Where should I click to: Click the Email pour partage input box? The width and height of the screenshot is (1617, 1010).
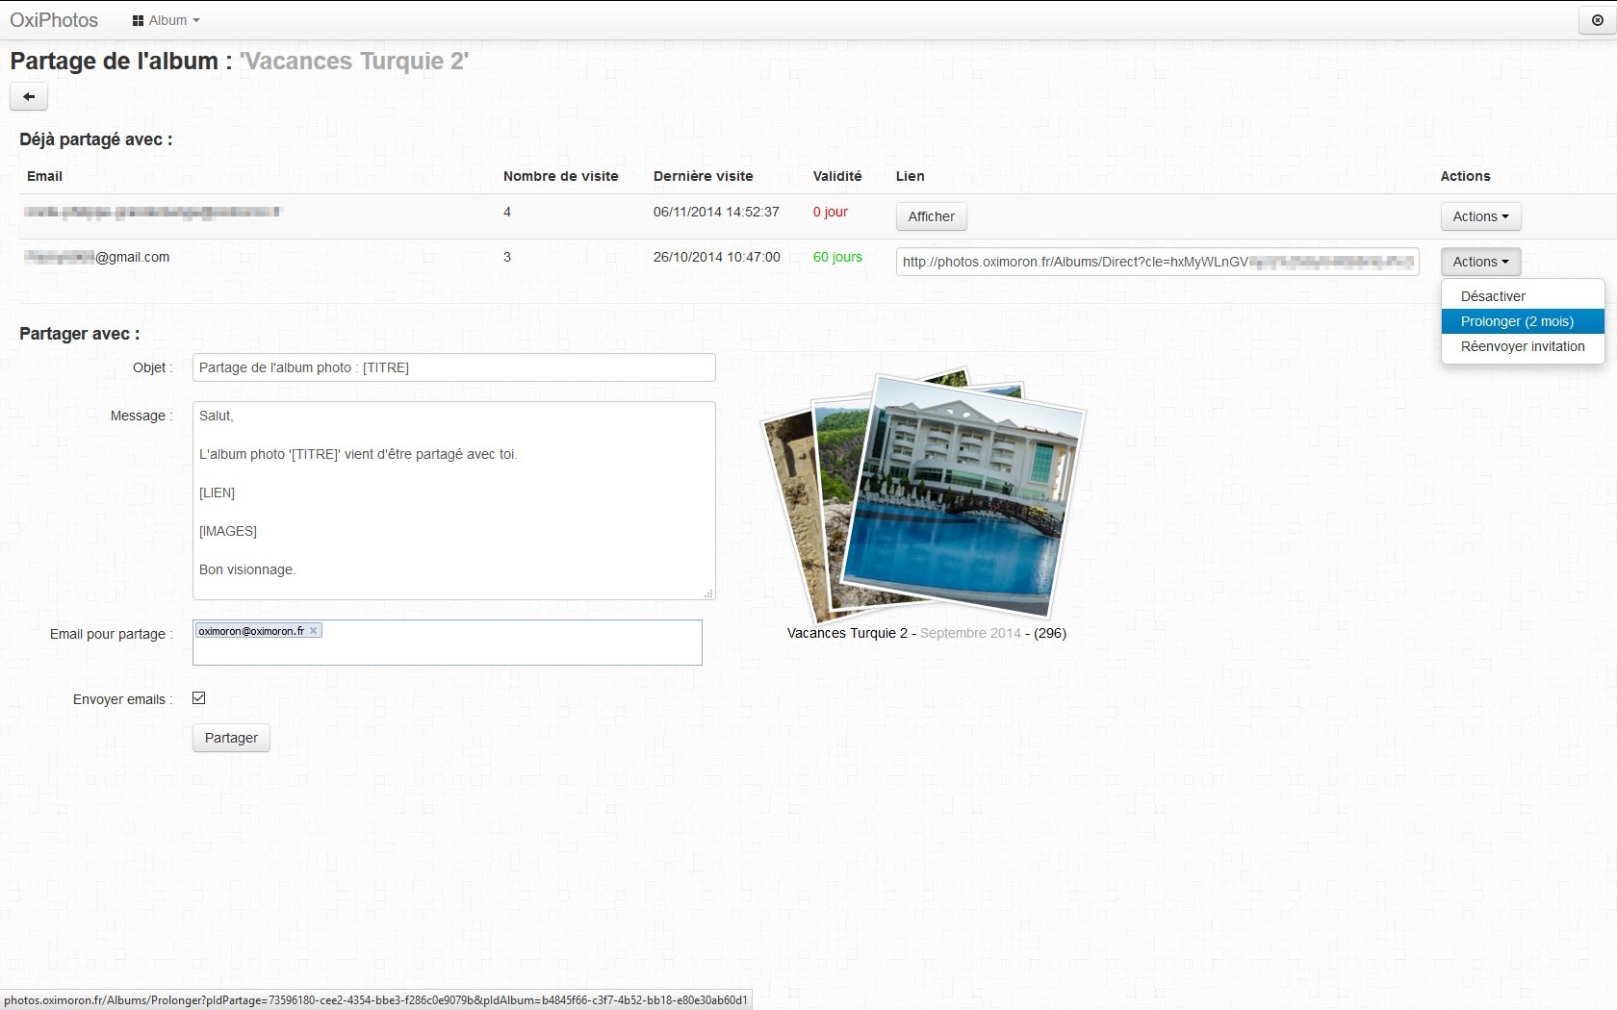pos(448,643)
